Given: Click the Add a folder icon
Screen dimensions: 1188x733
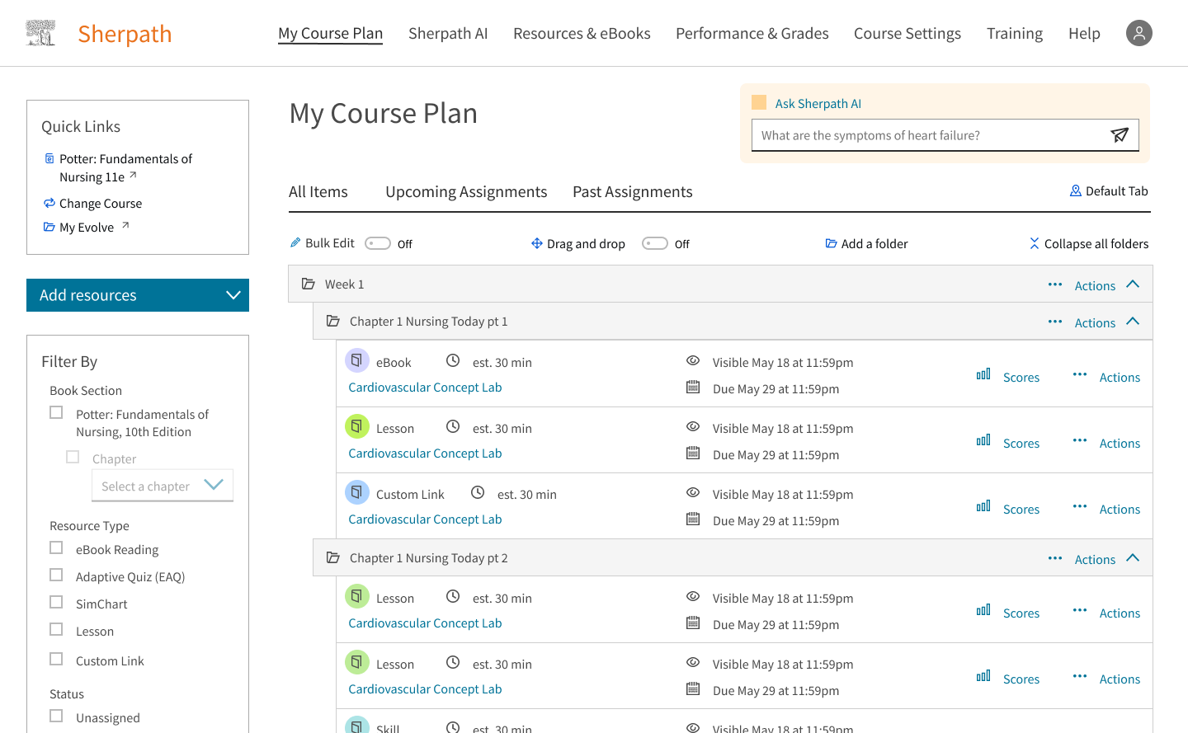Looking at the screenshot, I should [x=832, y=243].
